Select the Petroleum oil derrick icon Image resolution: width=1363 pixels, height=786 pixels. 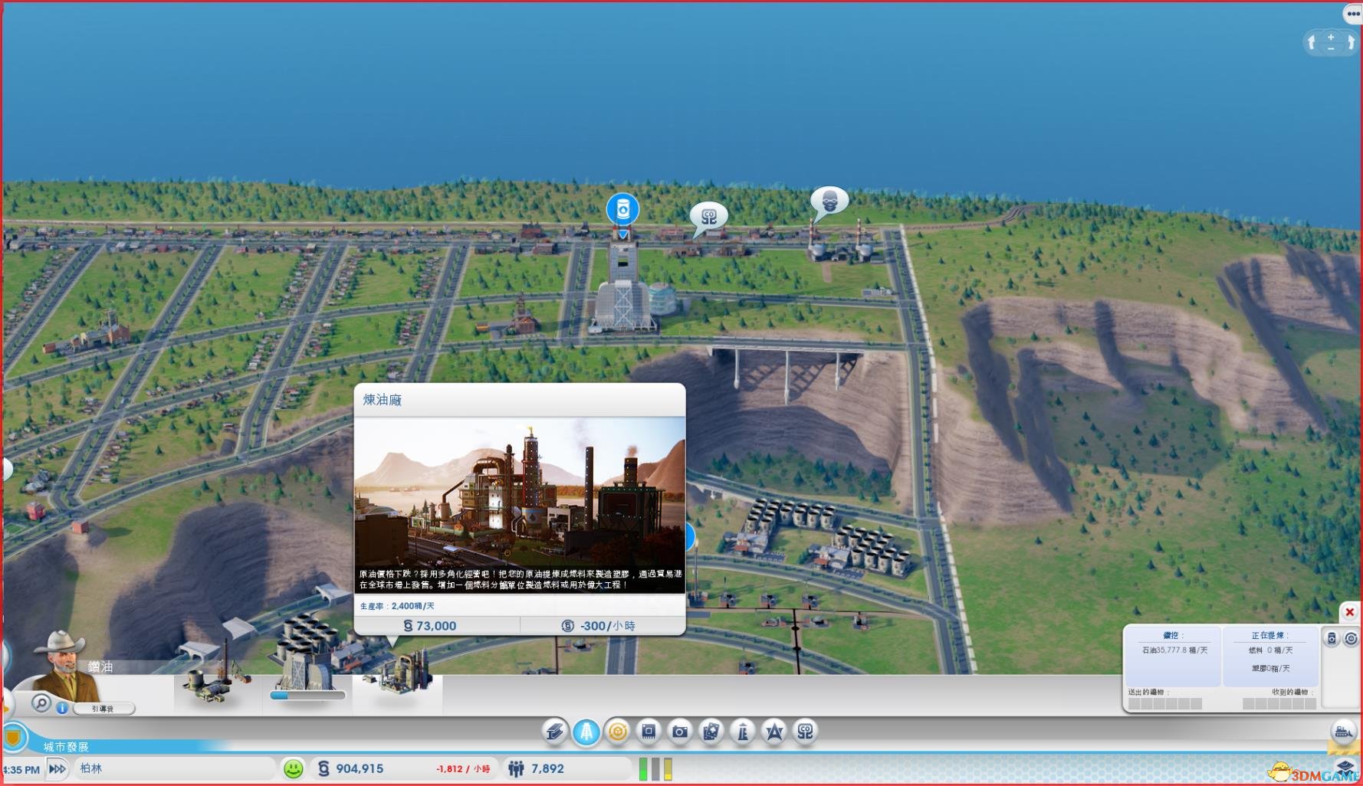(586, 732)
